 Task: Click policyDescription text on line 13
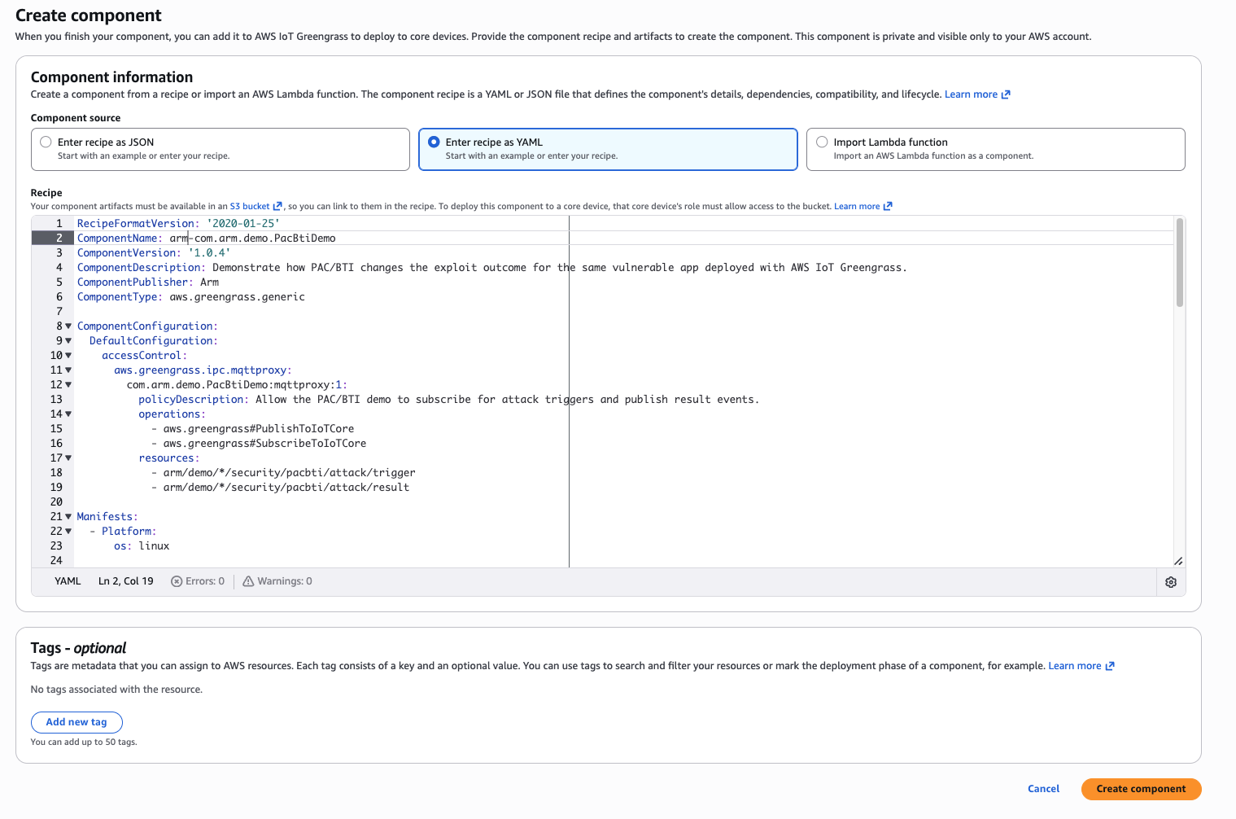[x=448, y=400]
